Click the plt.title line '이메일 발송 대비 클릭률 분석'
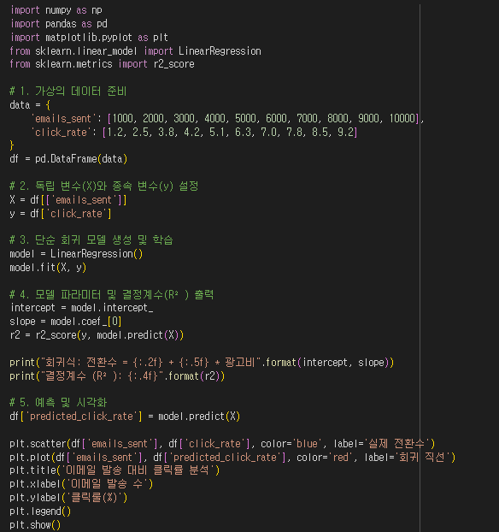Viewport: 499px width, 532px height. click(114, 470)
